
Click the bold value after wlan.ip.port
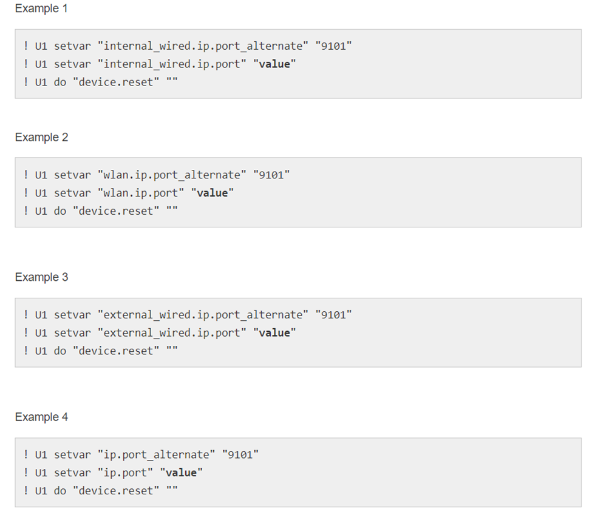212,193
